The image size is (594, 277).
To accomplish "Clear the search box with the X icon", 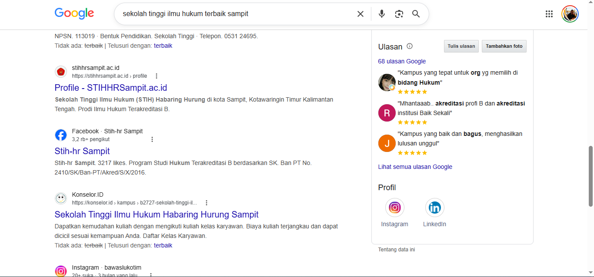I will 360,14.
